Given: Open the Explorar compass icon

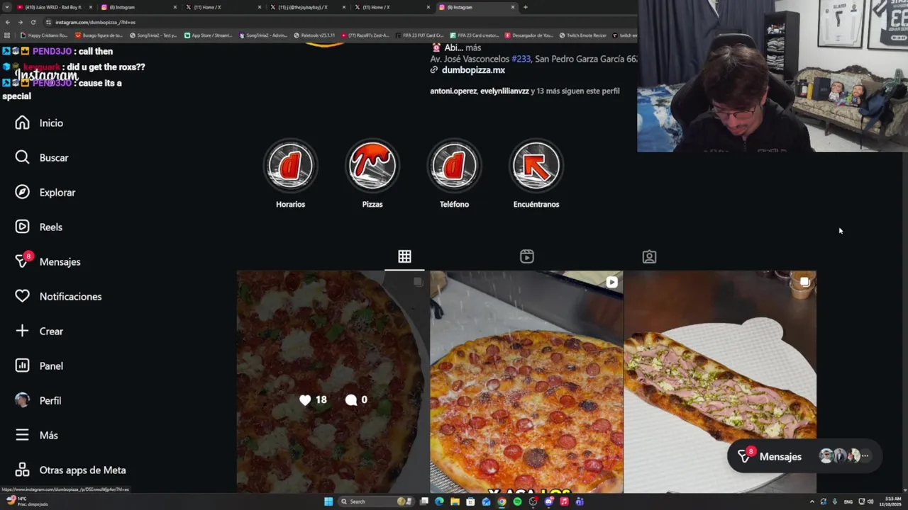Looking at the screenshot, I should click(22, 193).
